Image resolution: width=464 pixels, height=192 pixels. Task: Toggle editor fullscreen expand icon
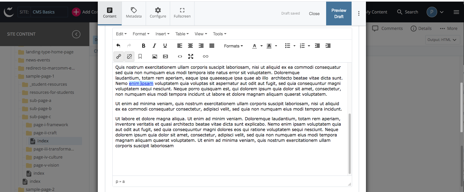tap(191, 56)
